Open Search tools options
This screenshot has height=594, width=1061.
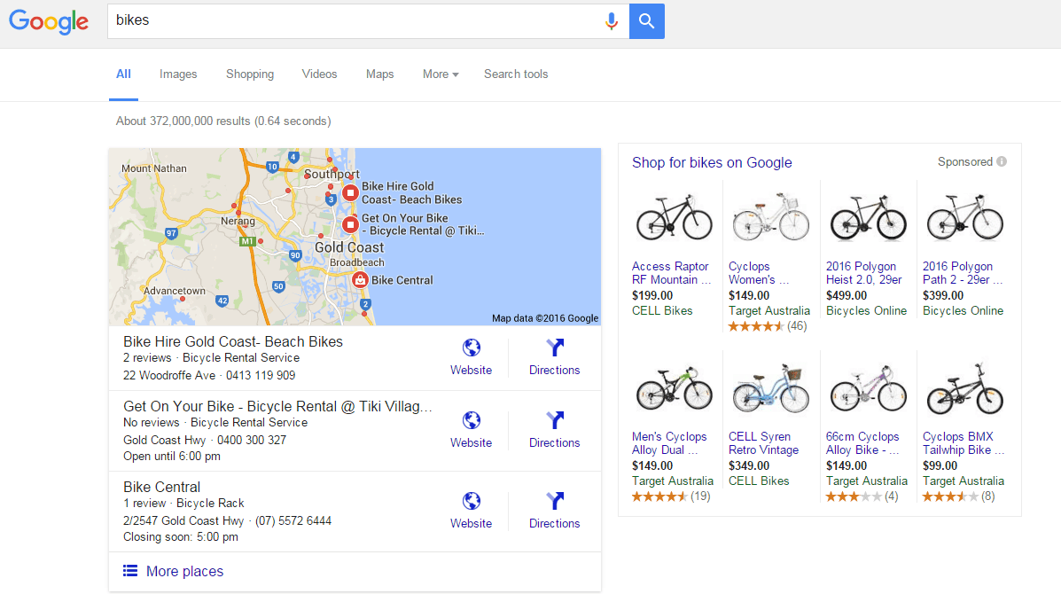(x=516, y=74)
